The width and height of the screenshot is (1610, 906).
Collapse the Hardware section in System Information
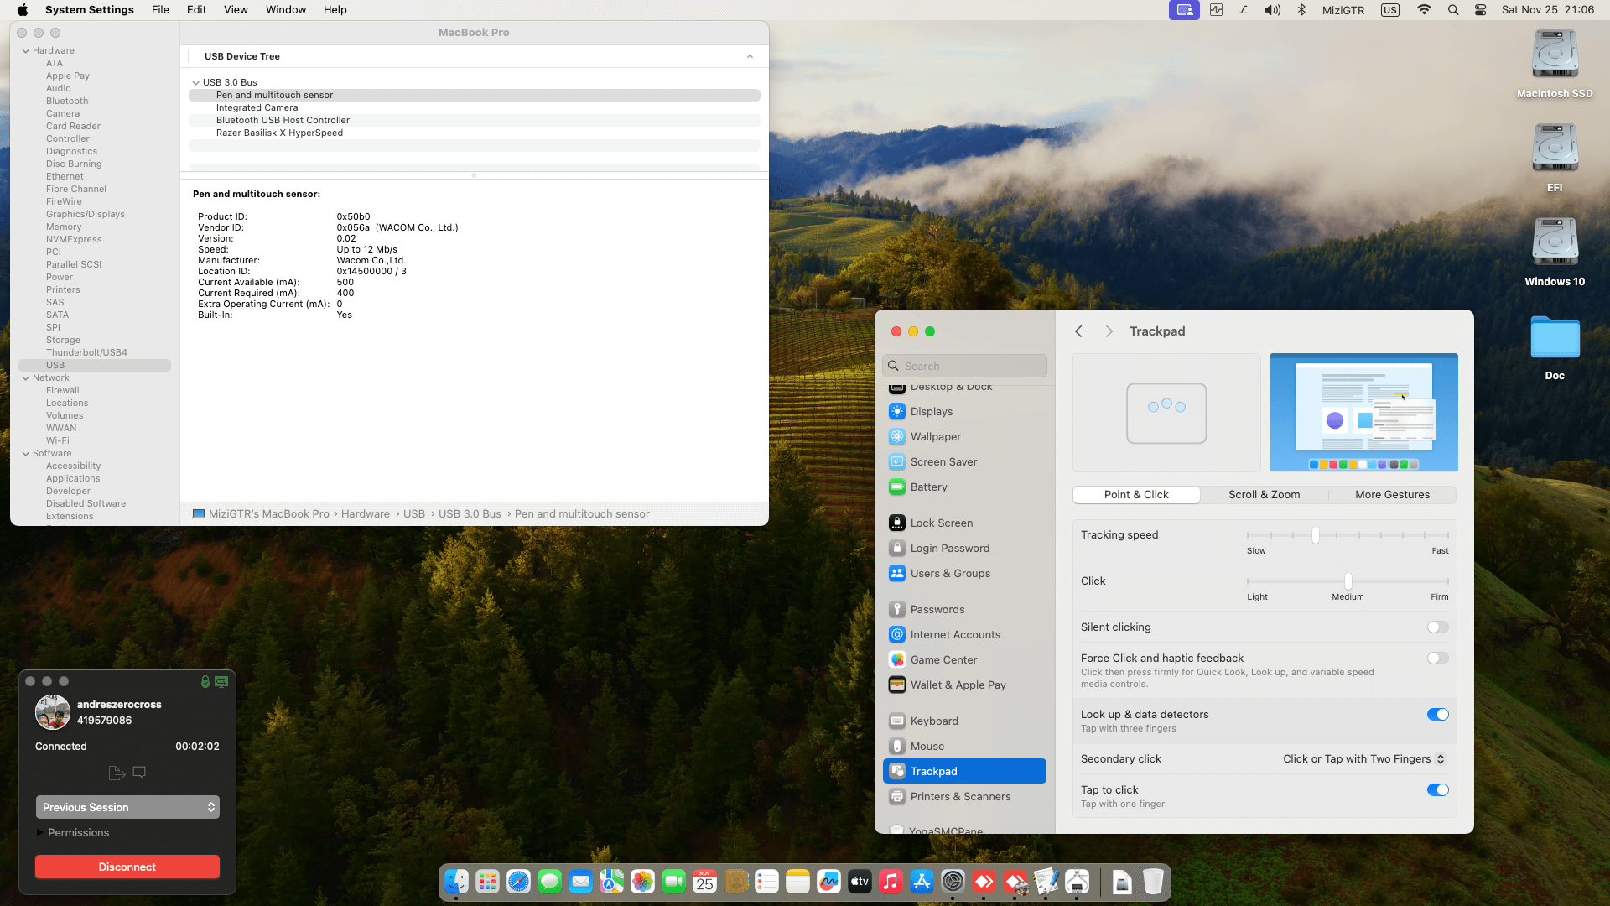(x=26, y=51)
